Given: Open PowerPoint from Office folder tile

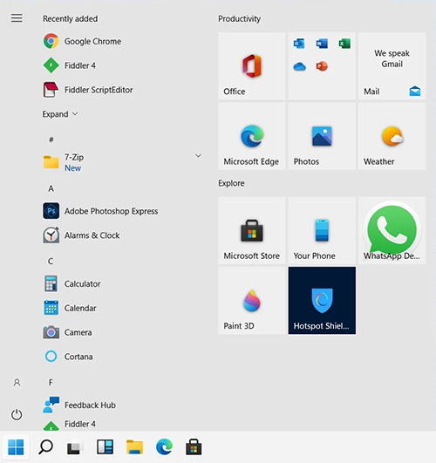Looking at the screenshot, I should [x=322, y=66].
